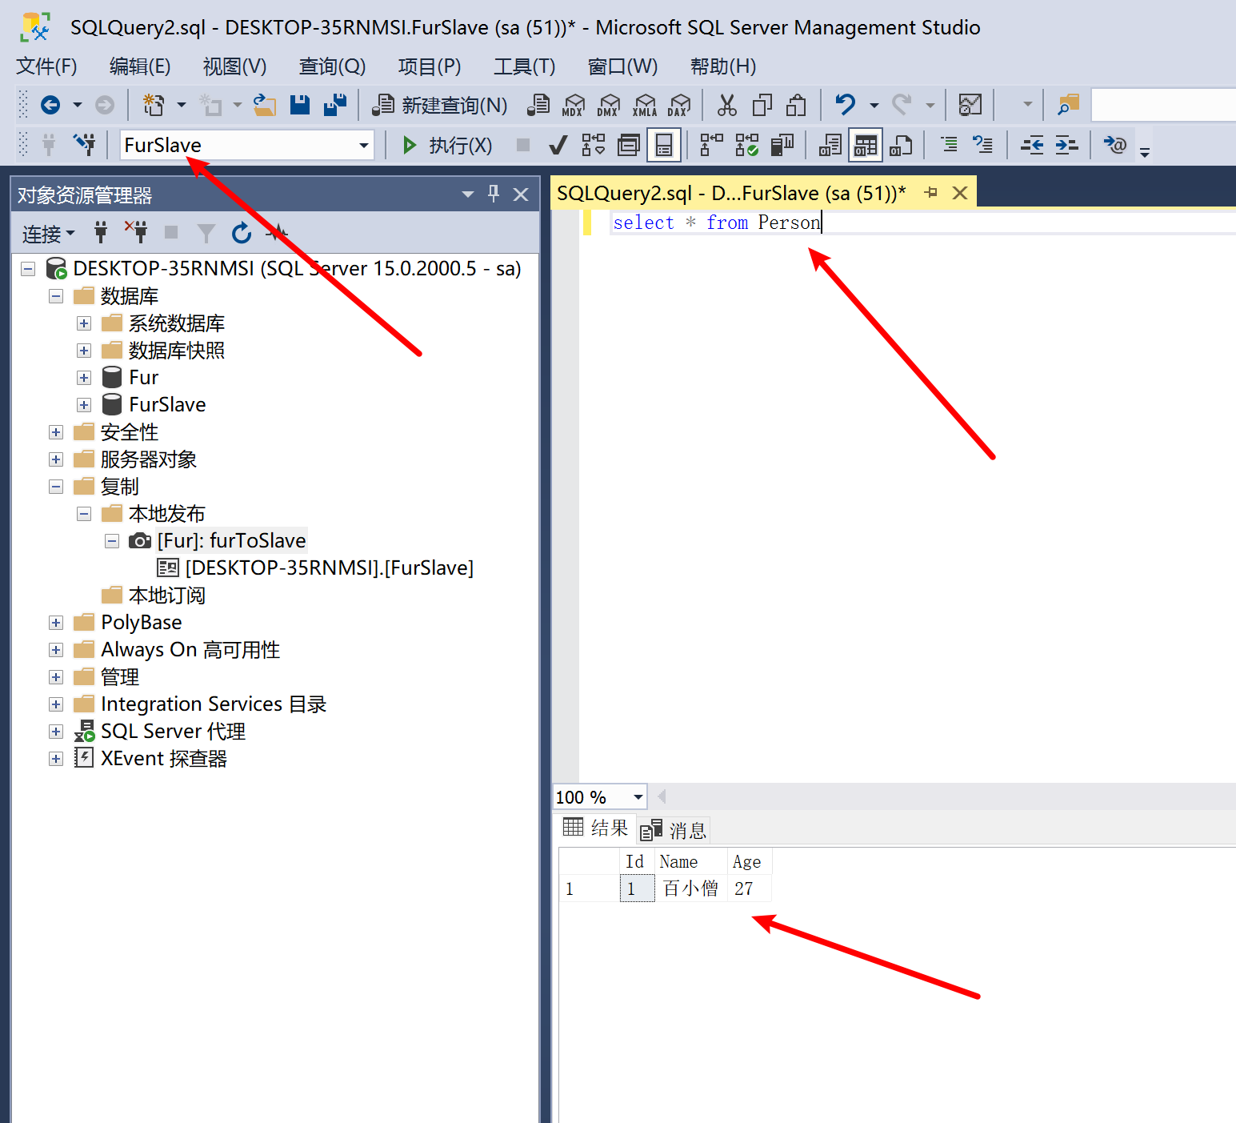Select the 百小僧 Name cell in results

coord(690,888)
